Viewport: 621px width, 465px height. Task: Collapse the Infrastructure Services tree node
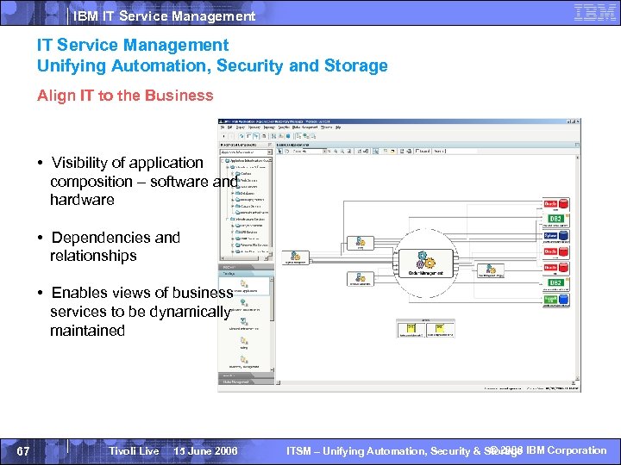coord(228,219)
